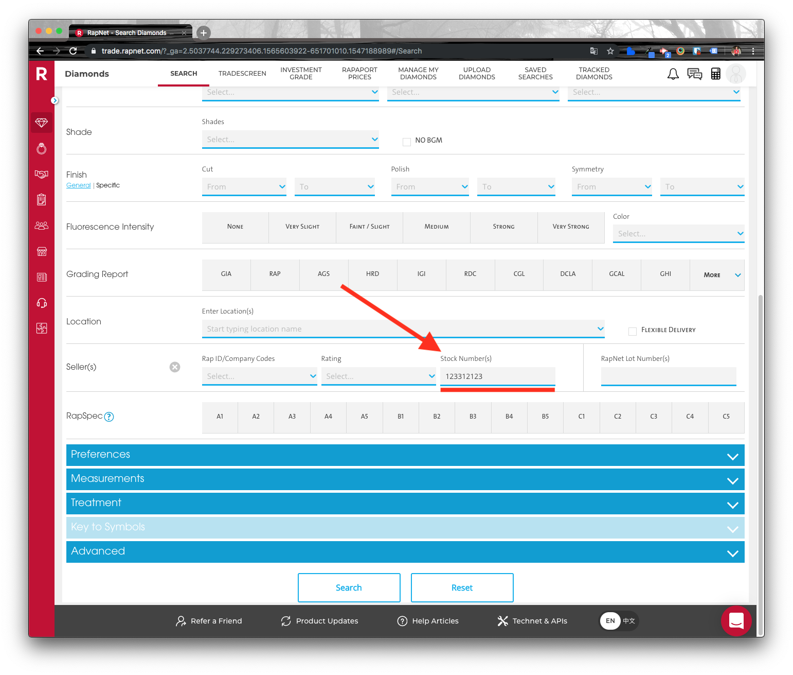Click the ring jewelry icon in sidebar
The width and height of the screenshot is (793, 675).
pos(42,148)
